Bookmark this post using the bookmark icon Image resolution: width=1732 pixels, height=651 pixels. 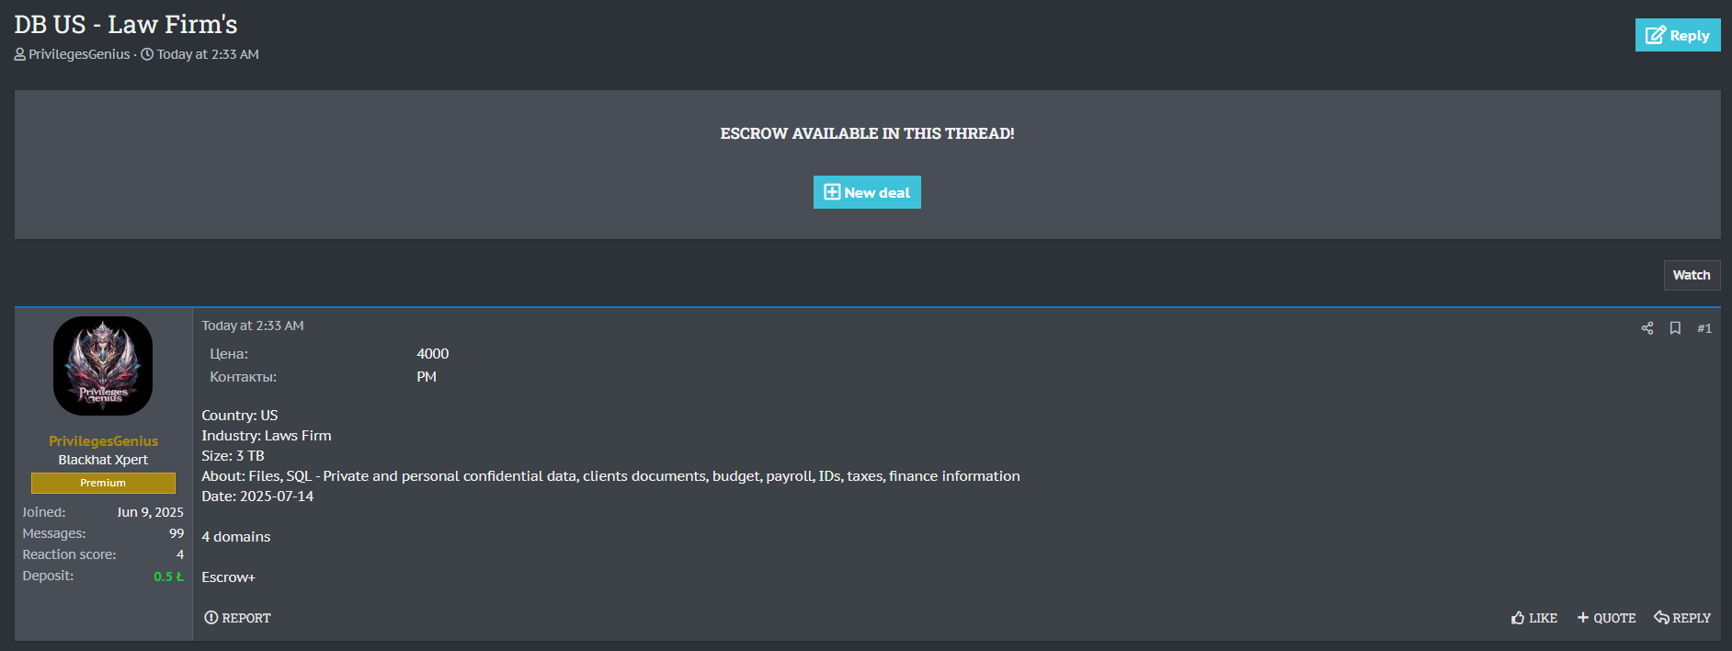pos(1675,328)
